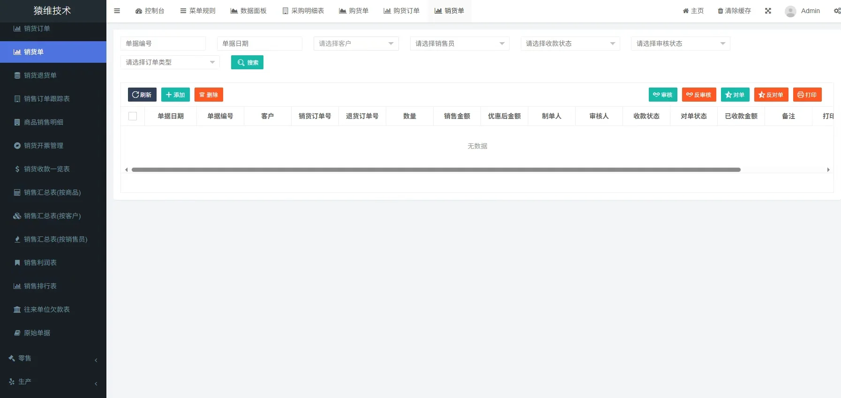Open the 请选择销售员 dropdown
The height and width of the screenshot is (398, 841).
pos(460,44)
